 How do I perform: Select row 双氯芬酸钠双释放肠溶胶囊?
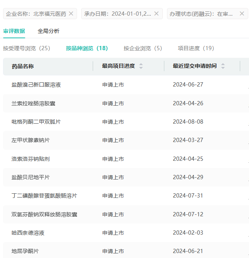126,214
